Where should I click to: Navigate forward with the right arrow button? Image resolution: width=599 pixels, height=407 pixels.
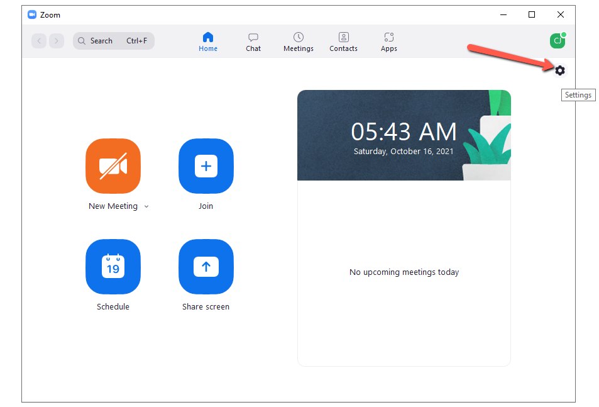57,41
